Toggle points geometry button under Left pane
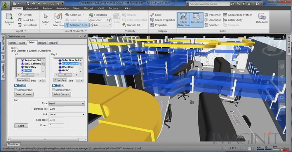292x152 pixels. click(24, 85)
